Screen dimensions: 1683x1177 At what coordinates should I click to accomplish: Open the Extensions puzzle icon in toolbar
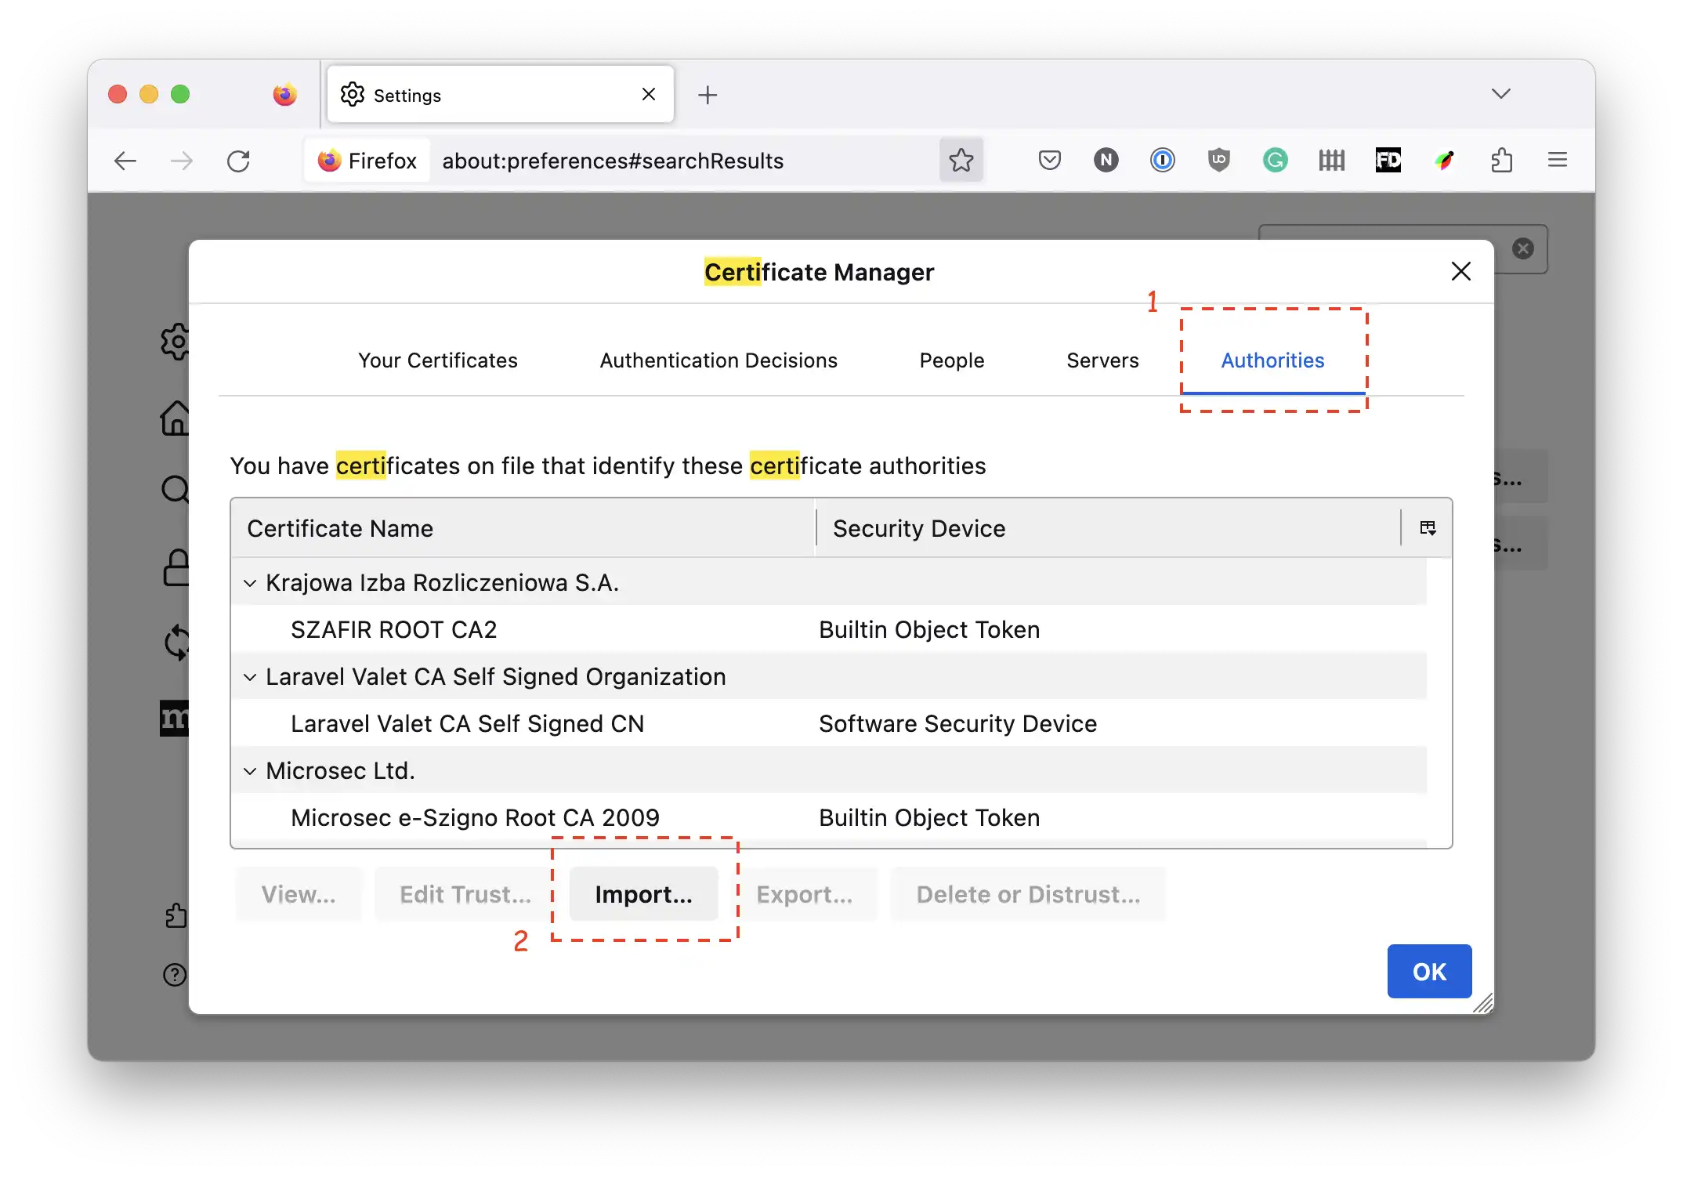coord(1501,161)
